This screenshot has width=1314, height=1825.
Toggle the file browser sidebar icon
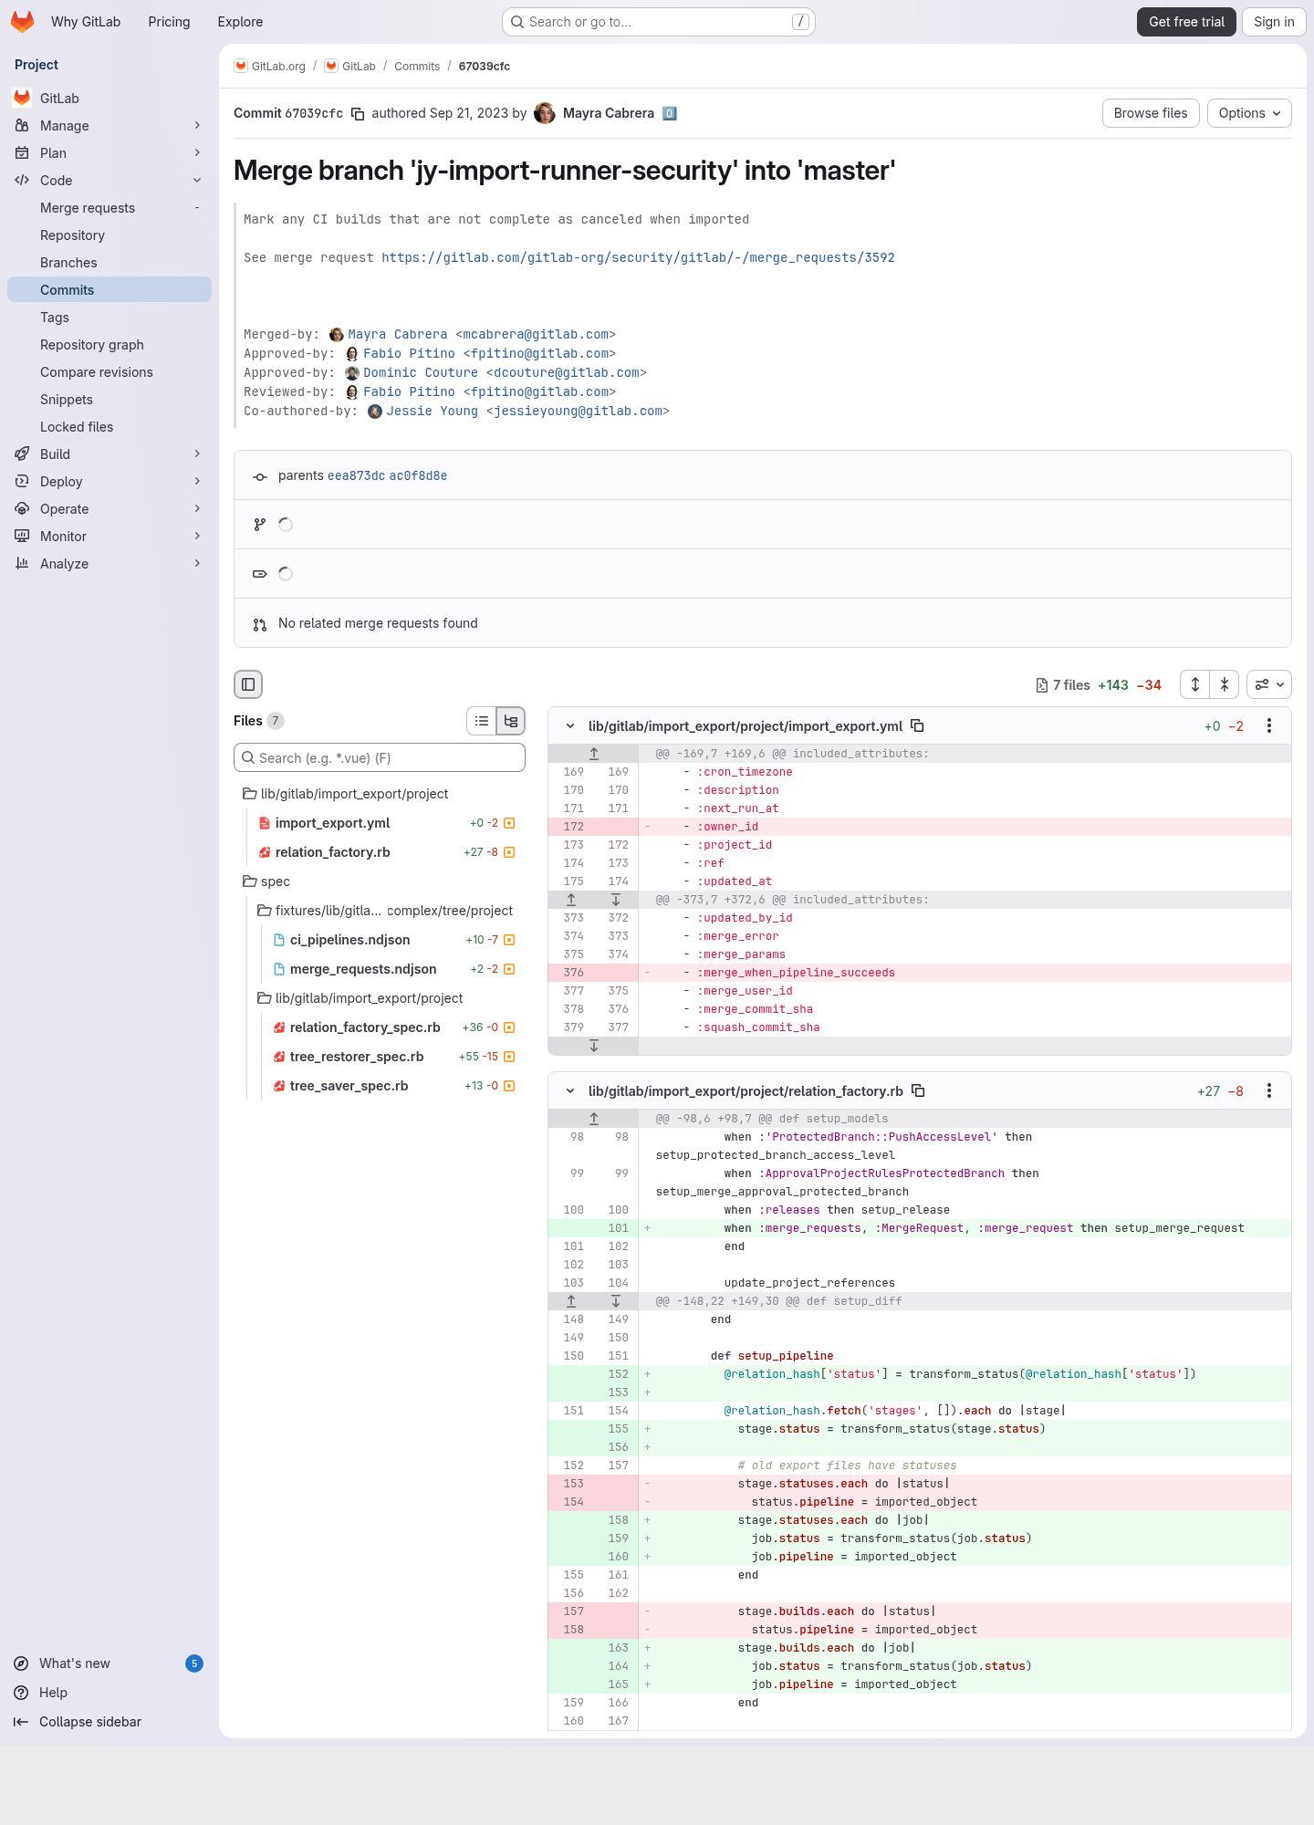click(248, 684)
